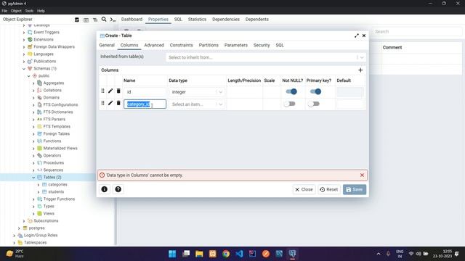Screen dimensions: 465x261
Task: Collapse the Tables (2) tree node
Action: pyautogui.click(x=33, y=178)
